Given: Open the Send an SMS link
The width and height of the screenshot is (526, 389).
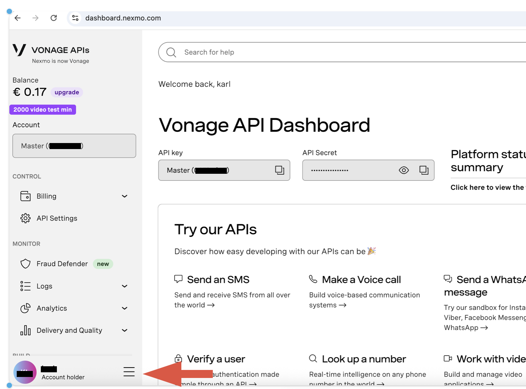Looking at the screenshot, I should 218,279.
